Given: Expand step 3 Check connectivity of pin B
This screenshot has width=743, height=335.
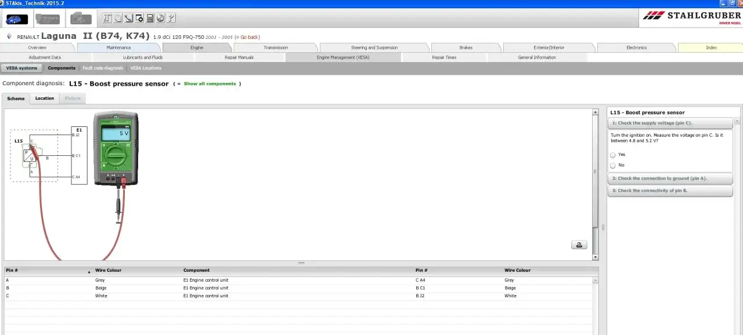Looking at the screenshot, I should [670, 191].
